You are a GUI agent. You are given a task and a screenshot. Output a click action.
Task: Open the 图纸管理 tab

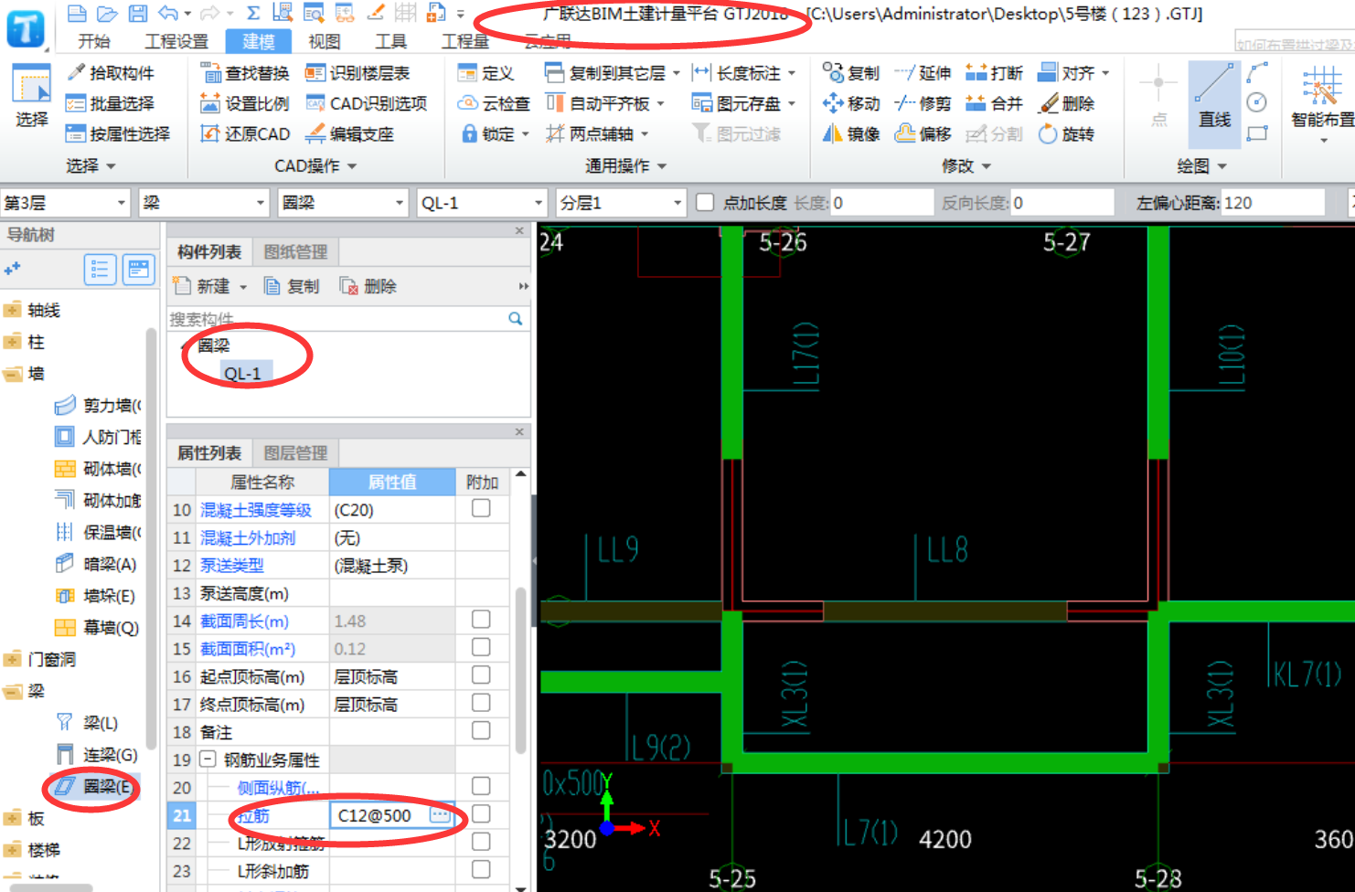(x=296, y=252)
